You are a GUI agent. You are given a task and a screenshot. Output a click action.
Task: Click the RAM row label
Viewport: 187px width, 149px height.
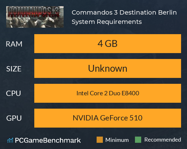[x=14, y=44]
